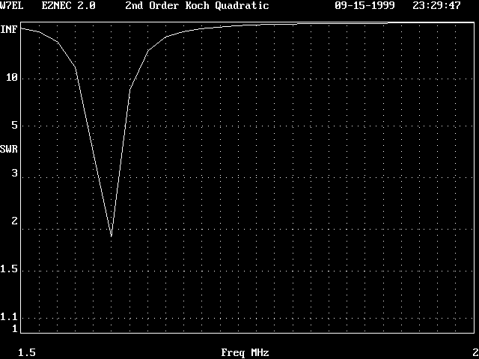Click the W7EL author label

click(x=11, y=5)
